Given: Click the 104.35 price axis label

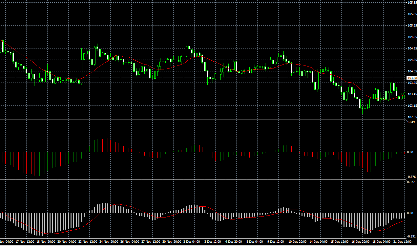Looking at the screenshot, I should click(412, 60).
